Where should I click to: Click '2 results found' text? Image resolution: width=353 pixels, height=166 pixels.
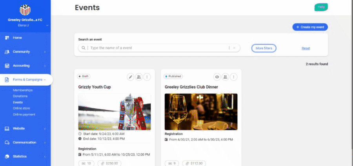(x=317, y=64)
